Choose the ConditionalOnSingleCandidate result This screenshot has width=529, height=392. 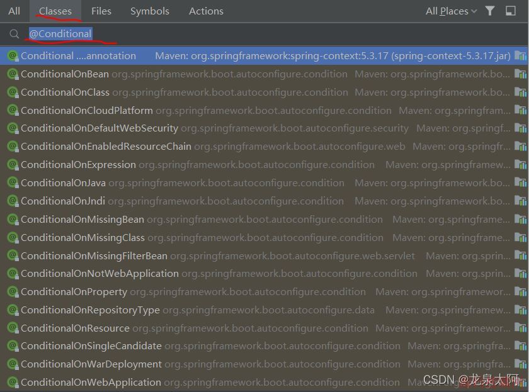click(91, 346)
